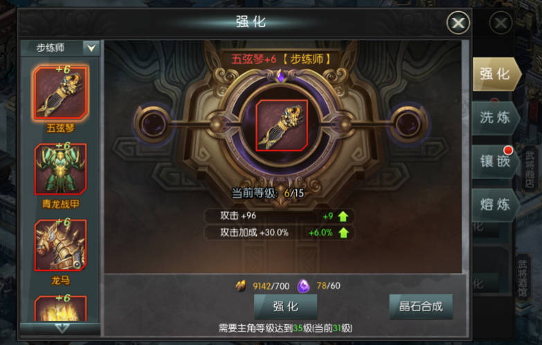Viewport: 542px width, 345px height.
Task: Click the 攻击加成 +30.0% stat row
Action: point(279,232)
